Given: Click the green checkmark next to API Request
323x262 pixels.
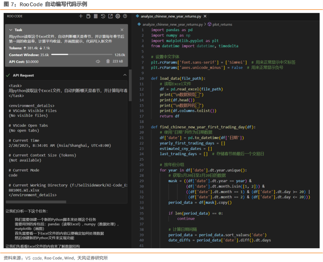Looking at the screenshot, I should point(8,75).
